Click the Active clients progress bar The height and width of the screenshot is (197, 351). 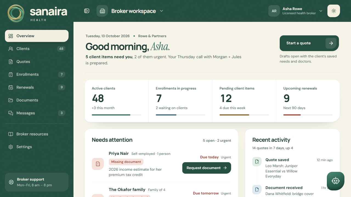point(117,115)
